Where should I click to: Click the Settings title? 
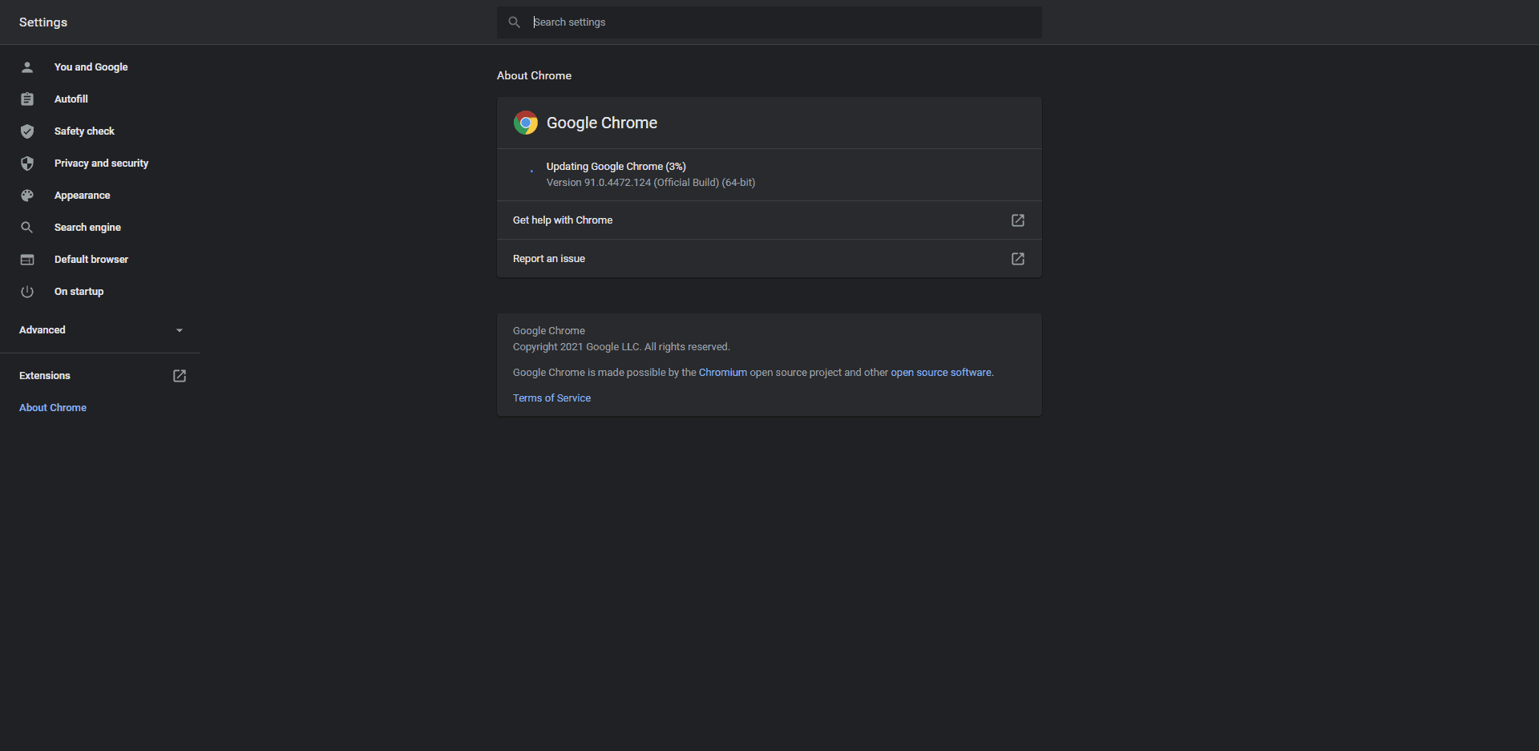tap(43, 22)
